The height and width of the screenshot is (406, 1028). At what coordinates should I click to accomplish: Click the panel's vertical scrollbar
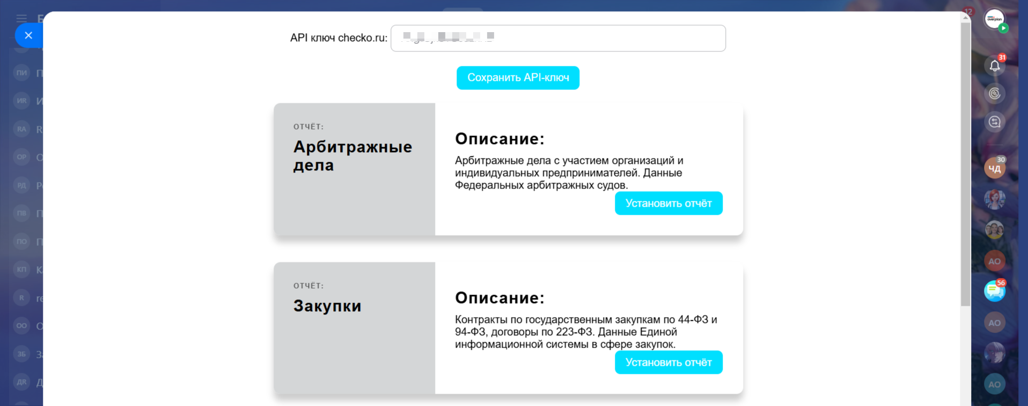coord(965,161)
